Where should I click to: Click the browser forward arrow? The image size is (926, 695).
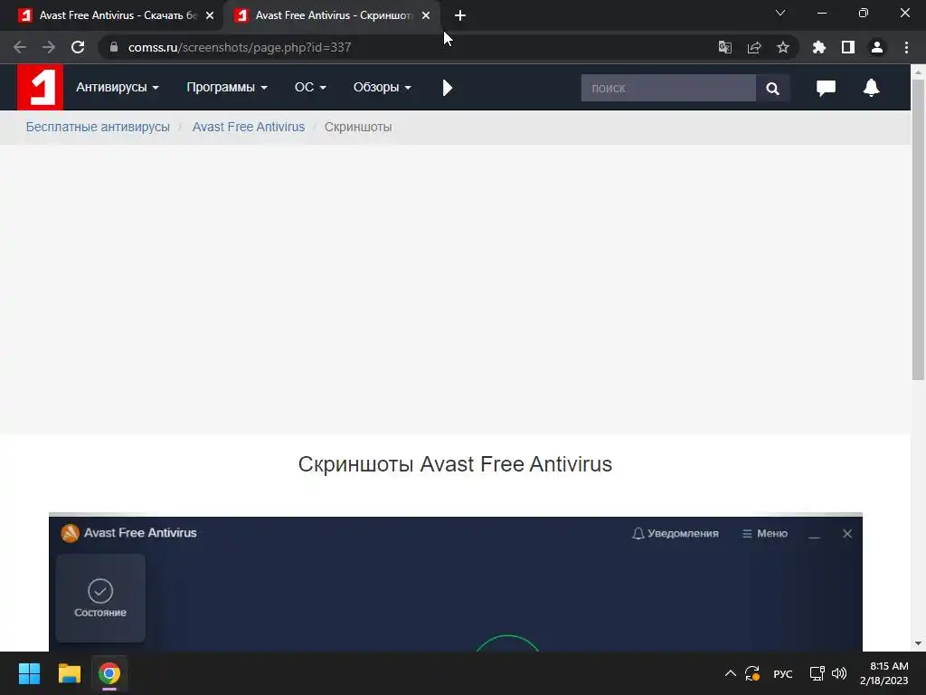coord(49,47)
